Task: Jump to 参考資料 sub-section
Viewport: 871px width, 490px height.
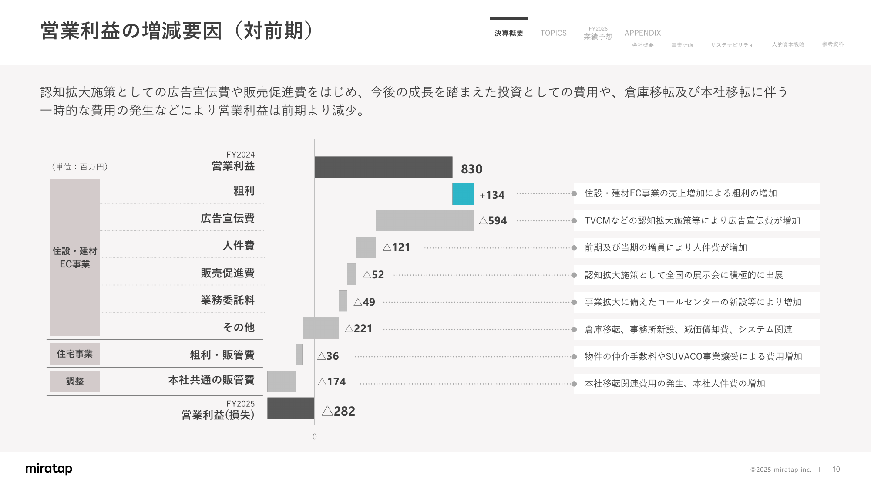Action: coord(832,44)
